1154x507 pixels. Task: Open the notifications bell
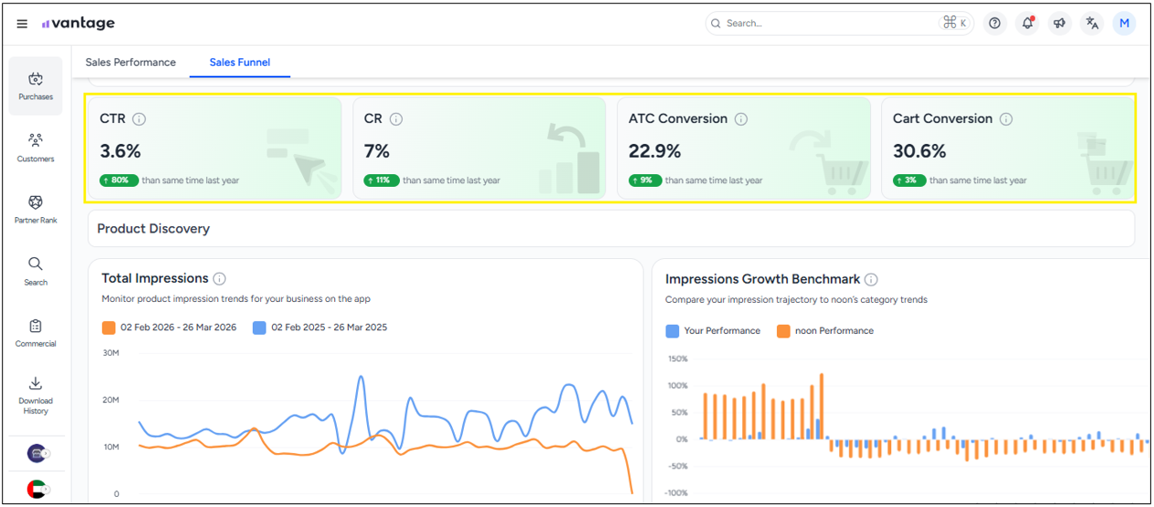[1027, 24]
